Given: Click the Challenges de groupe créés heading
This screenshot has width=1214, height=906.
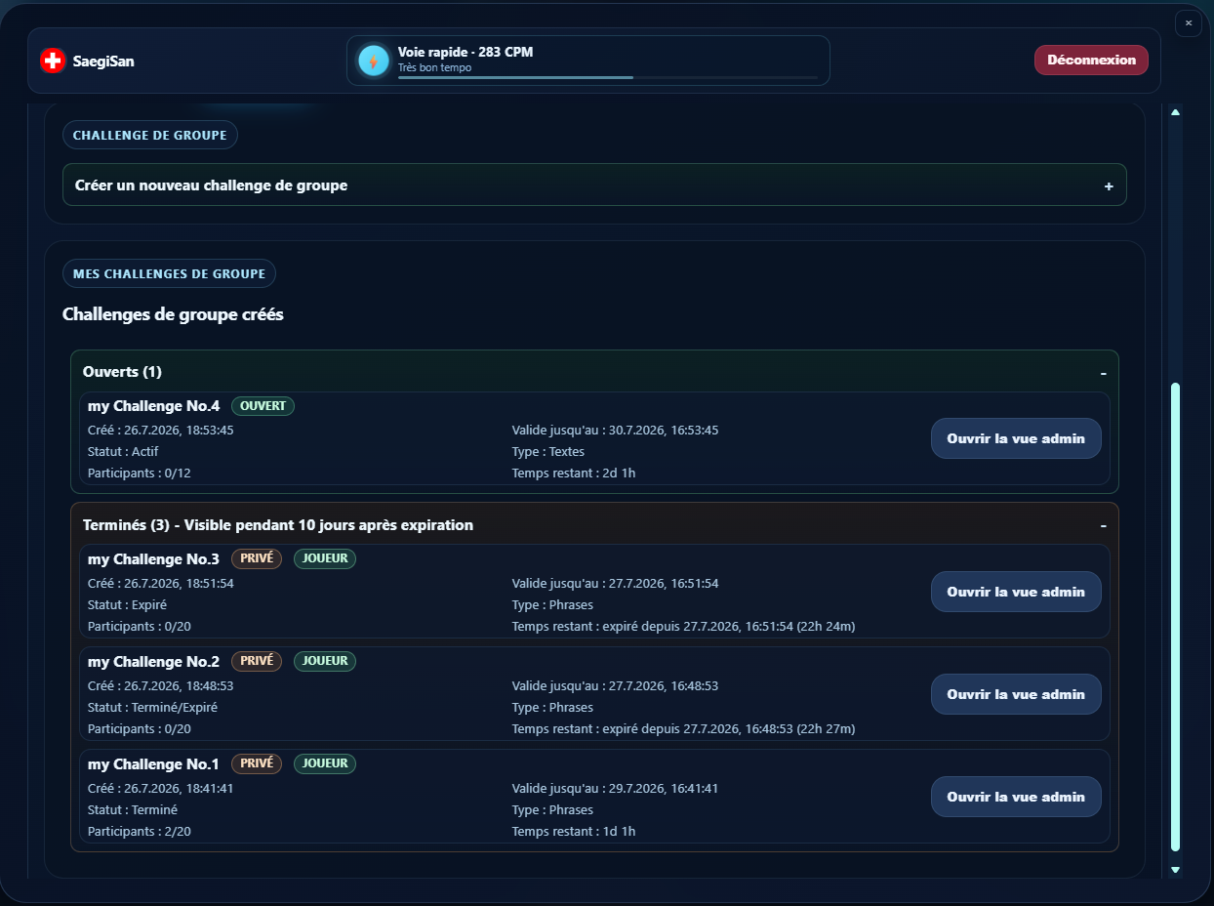Looking at the screenshot, I should [x=173, y=314].
